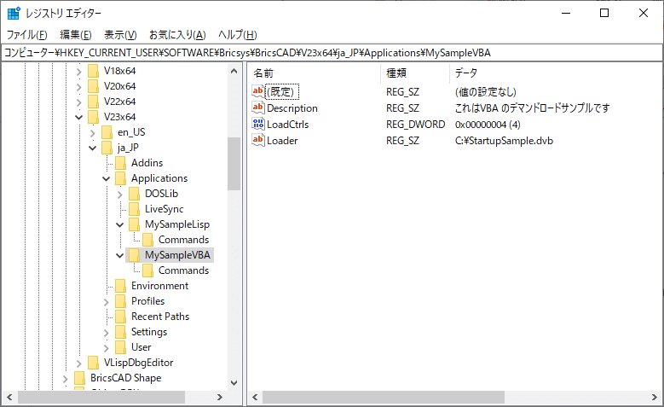Open the 編集(E) menu
The height and width of the screenshot is (407, 664).
(75, 35)
